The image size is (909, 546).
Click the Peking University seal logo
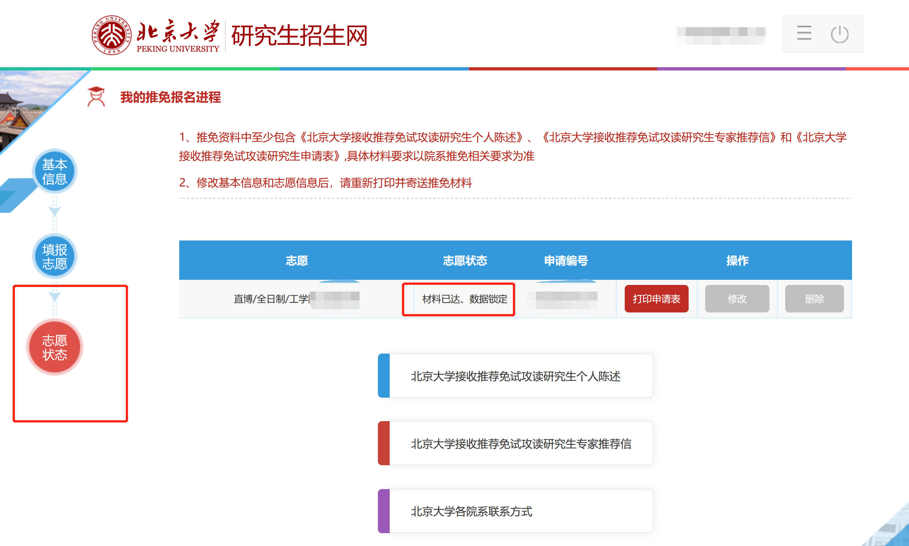click(111, 35)
